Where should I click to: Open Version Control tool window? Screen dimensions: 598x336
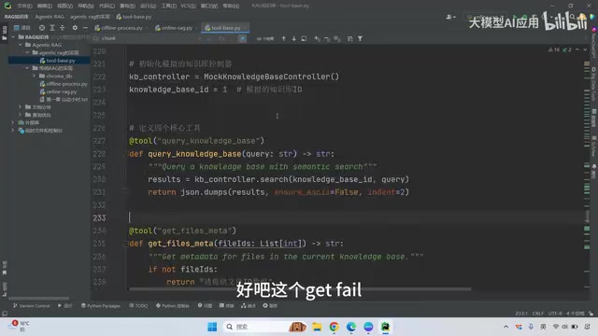[31, 305]
